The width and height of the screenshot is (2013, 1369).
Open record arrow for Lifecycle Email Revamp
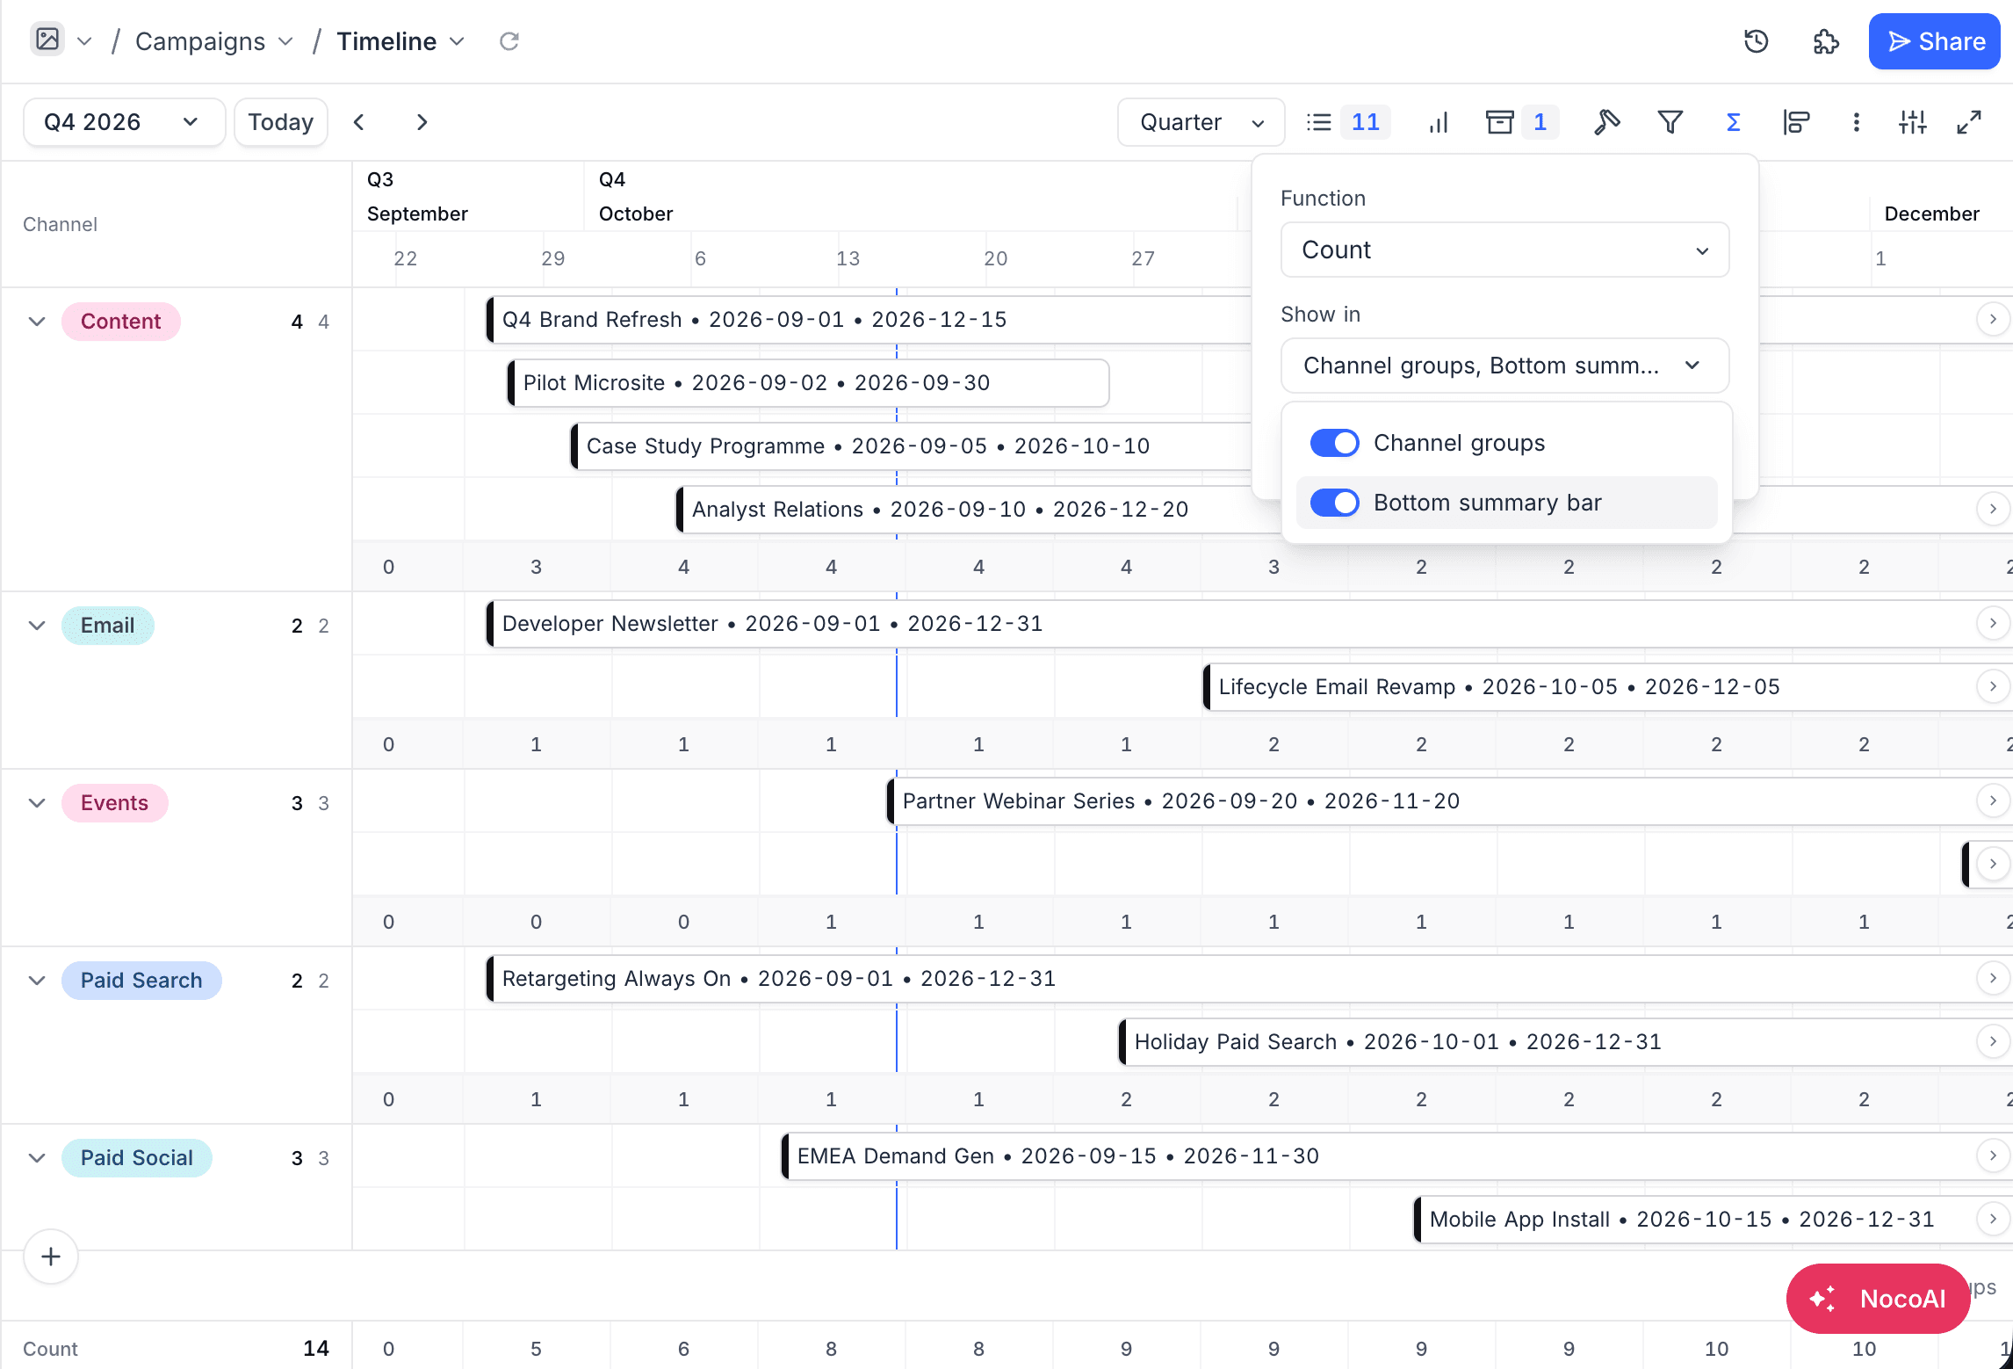click(1992, 686)
